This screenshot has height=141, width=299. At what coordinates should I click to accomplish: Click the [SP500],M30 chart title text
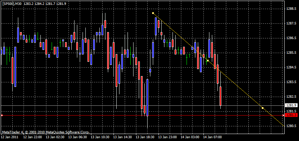(12, 3)
